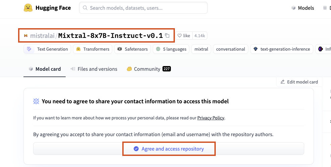Open the Mixtral-8x7B-Instruct-v0.1 model name link
The width and height of the screenshot is (331, 167).
[111, 36]
